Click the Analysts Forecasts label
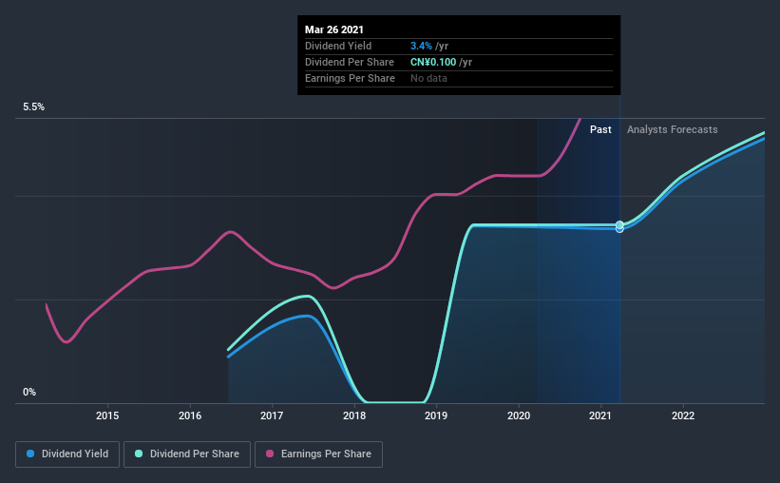Screen dimensions: 780x483 [x=672, y=129]
